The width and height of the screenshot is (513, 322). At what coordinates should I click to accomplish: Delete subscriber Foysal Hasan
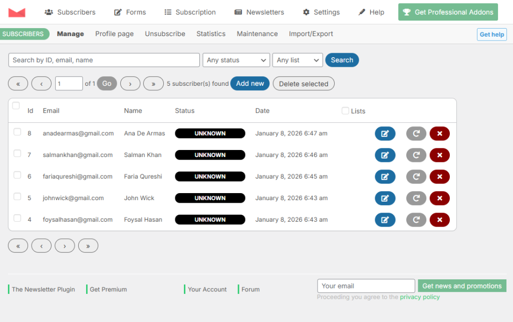(x=440, y=220)
